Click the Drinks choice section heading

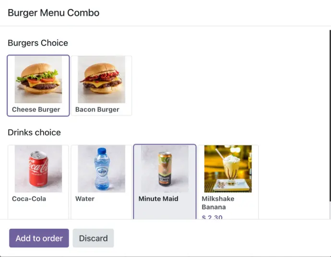pos(34,132)
